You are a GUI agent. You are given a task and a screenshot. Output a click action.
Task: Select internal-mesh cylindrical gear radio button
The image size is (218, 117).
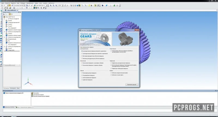coord(82,54)
